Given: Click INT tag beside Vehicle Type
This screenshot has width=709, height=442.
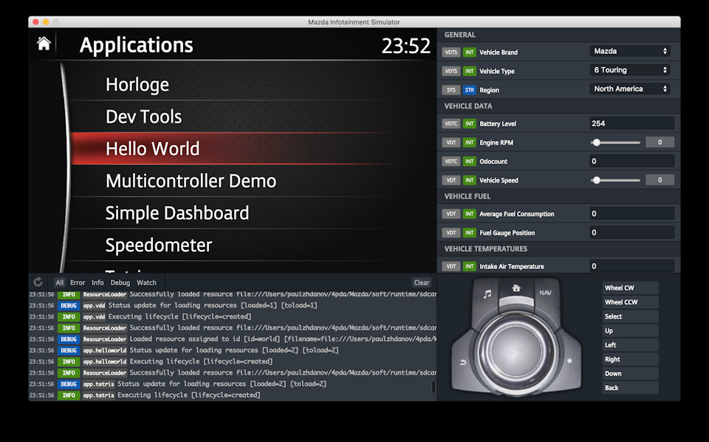Looking at the screenshot, I should tap(470, 71).
